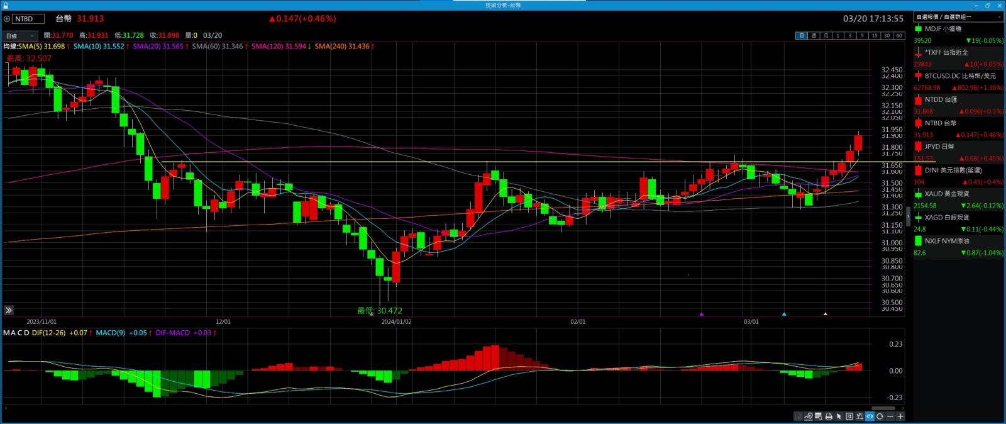Click the lock icon in title bar
This screenshot has width=1006, height=424.
(6, 5)
